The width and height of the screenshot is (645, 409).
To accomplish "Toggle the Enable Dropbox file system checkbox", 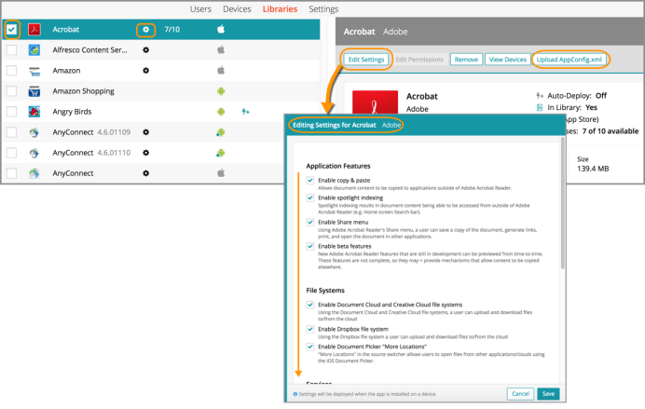I will click(x=310, y=329).
